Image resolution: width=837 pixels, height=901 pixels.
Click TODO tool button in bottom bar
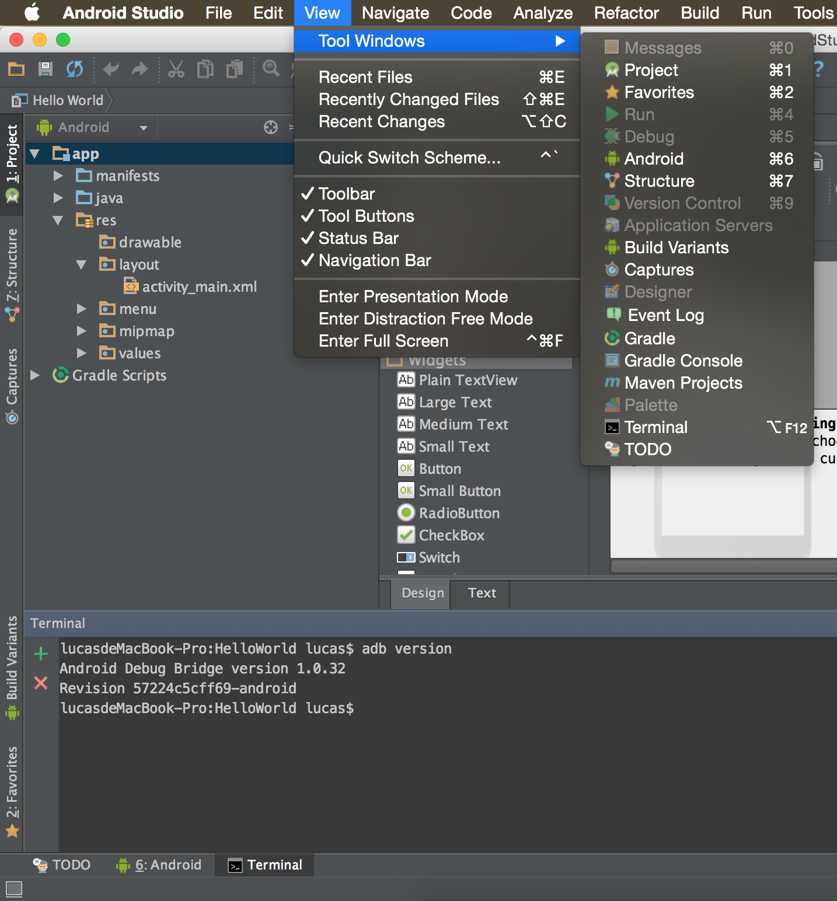(x=61, y=865)
